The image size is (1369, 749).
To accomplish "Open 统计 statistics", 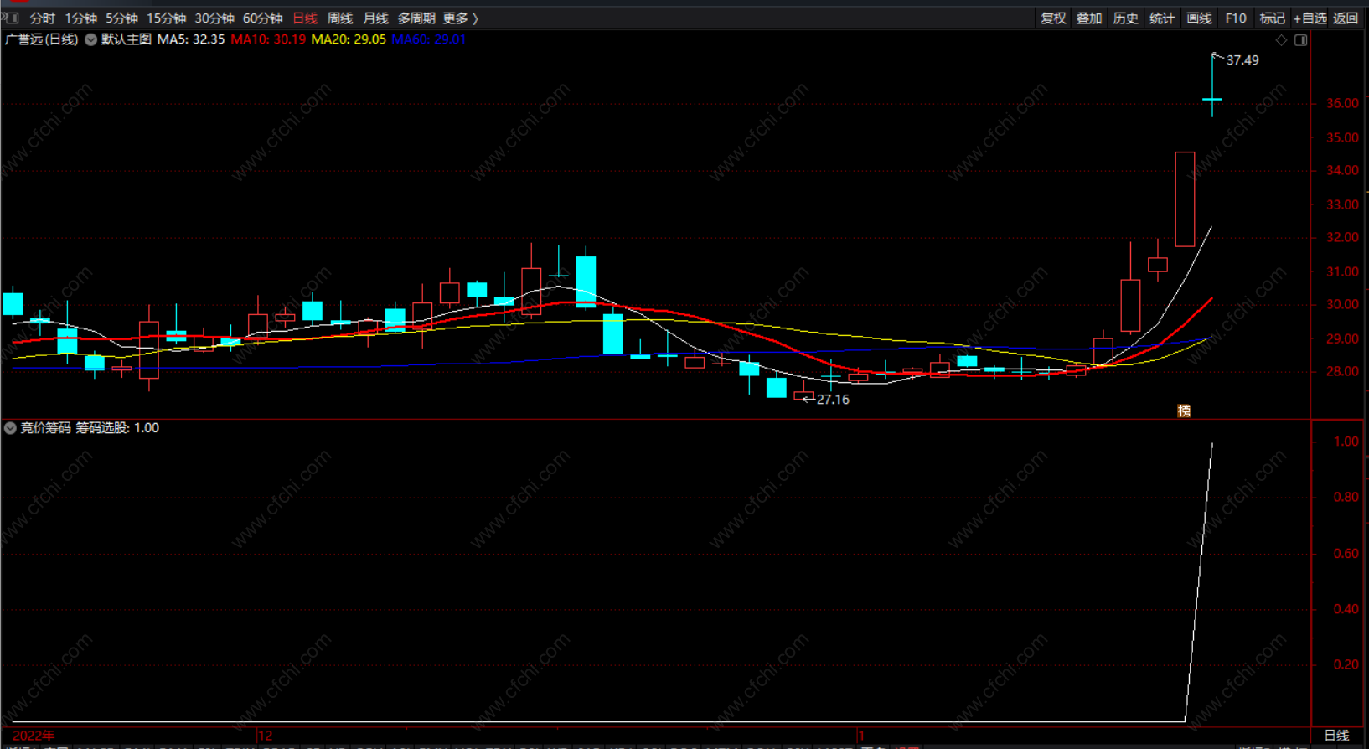I will [x=1162, y=18].
